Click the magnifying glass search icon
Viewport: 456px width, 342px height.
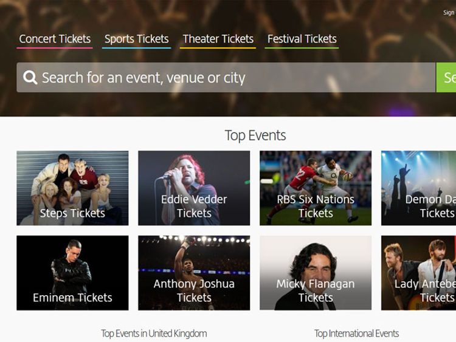coord(30,78)
